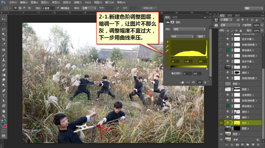This screenshot has width=265, height=148.
Task: Open the fill 填充 slider arrow
Action: point(262,31)
